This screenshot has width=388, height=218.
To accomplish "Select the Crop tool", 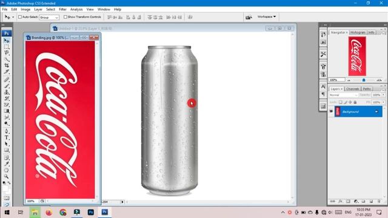I will [x=7, y=65].
